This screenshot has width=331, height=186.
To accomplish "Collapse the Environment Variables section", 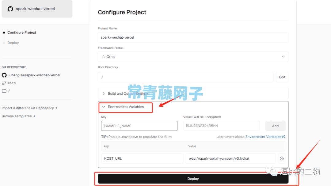I will coord(126,107).
